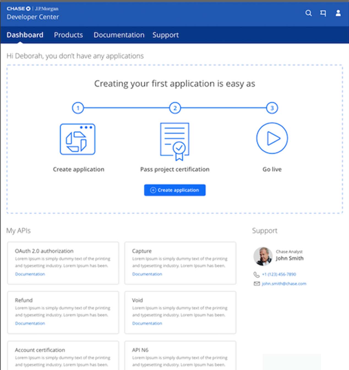Select the API N6 card title
Viewport: 349px width, 370px height.
click(x=140, y=350)
